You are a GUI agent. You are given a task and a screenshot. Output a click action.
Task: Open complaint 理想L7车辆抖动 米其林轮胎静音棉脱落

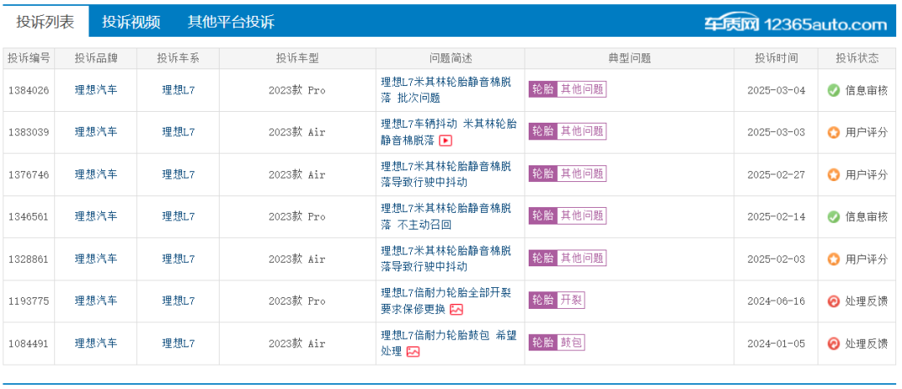click(448, 132)
